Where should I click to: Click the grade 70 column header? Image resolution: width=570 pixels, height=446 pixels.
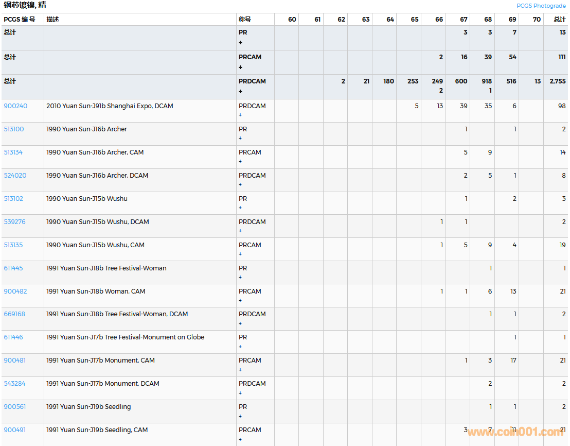[x=537, y=20]
